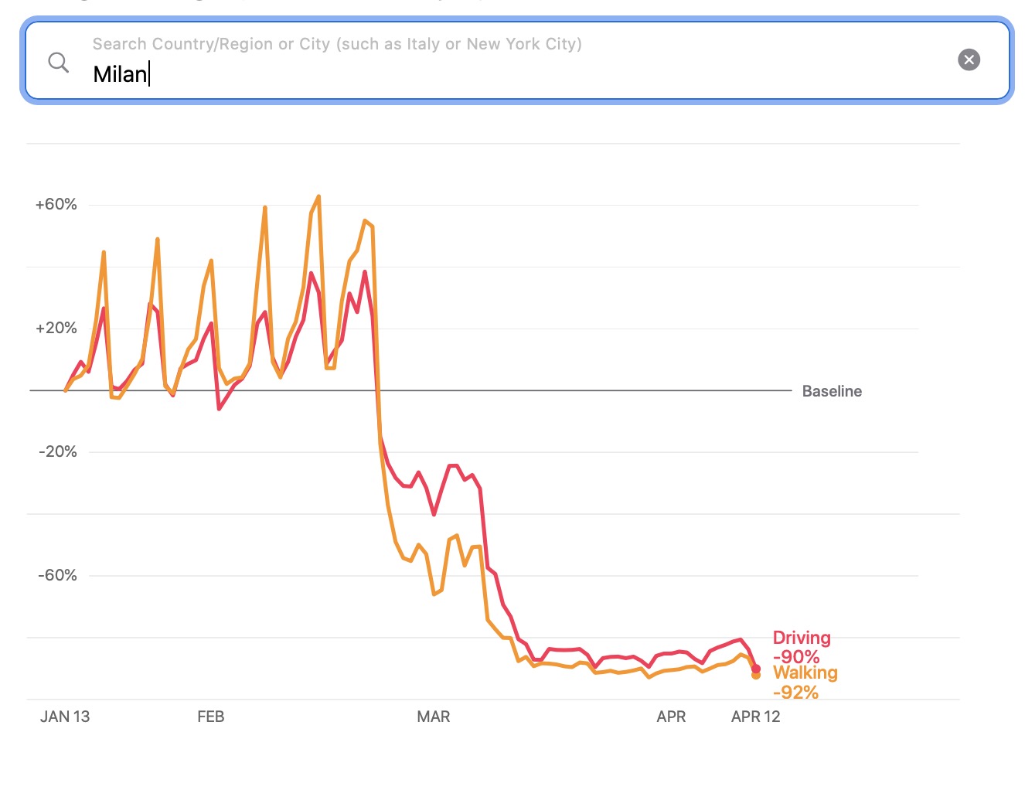1025x790 pixels.
Task: Click the orange Walking endpoint dot
Action: point(756,676)
